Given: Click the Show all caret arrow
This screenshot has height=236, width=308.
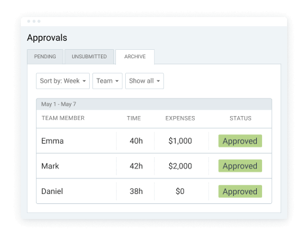Looking at the screenshot, I should (x=159, y=81).
